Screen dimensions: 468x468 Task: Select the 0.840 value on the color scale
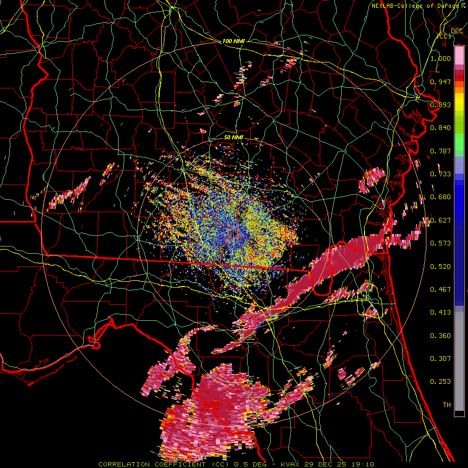pos(440,128)
